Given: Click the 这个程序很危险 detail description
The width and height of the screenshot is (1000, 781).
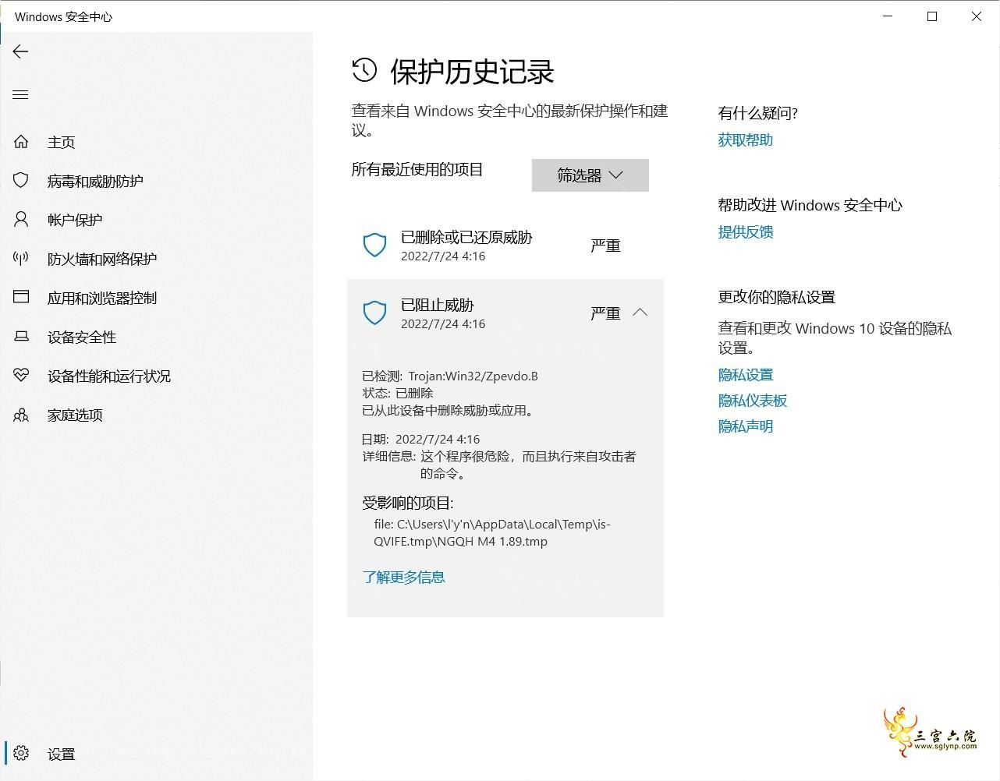Looking at the screenshot, I should (x=528, y=465).
